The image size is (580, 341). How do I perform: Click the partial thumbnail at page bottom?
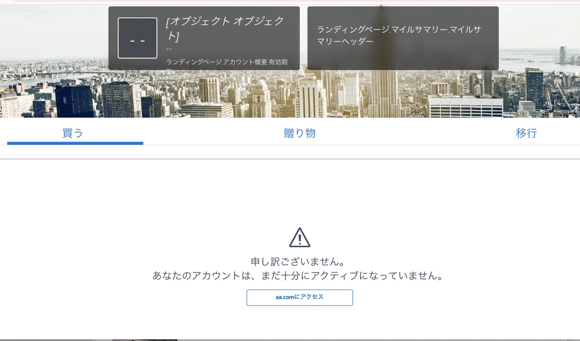pos(144,339)
